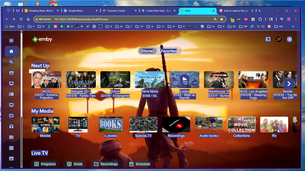The height and width of the screenshot is (171, 305).
Task: Click the Live TV Schedule button
Action: coord(140,164)
